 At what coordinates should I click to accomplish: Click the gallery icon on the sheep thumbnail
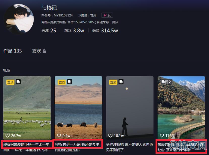(x=18, y=82)
